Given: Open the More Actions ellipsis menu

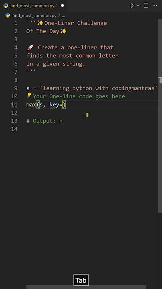Looking at the screenshot, I should point(155,6).
